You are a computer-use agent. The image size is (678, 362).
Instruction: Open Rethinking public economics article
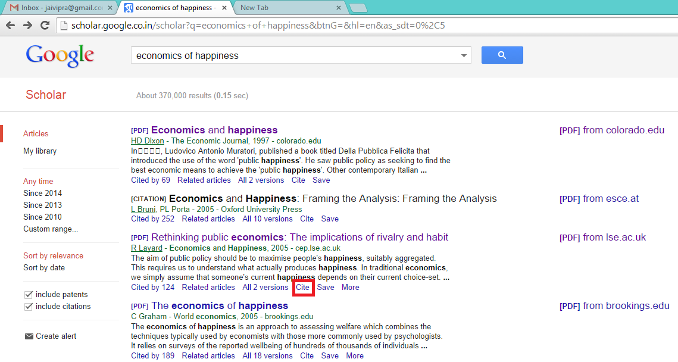pyautogui.click(x=299, y=238)
